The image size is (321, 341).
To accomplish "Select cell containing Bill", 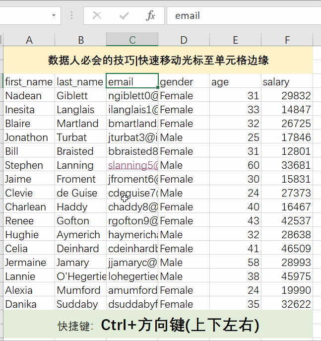I will 29,151.
